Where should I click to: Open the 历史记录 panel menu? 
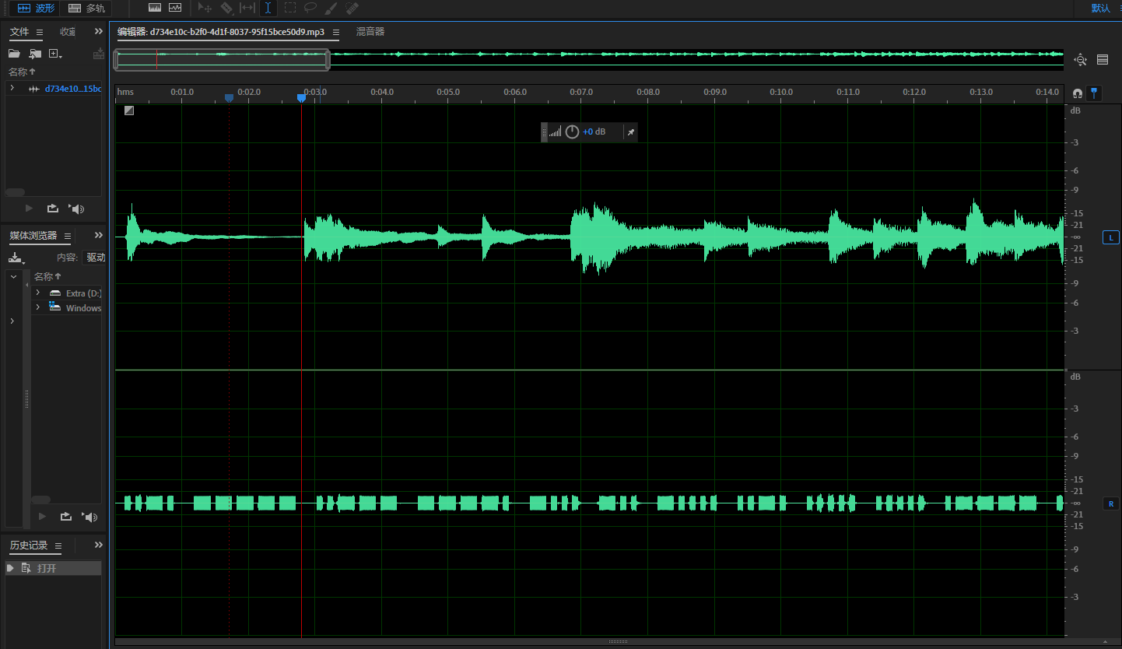point(58,546)
